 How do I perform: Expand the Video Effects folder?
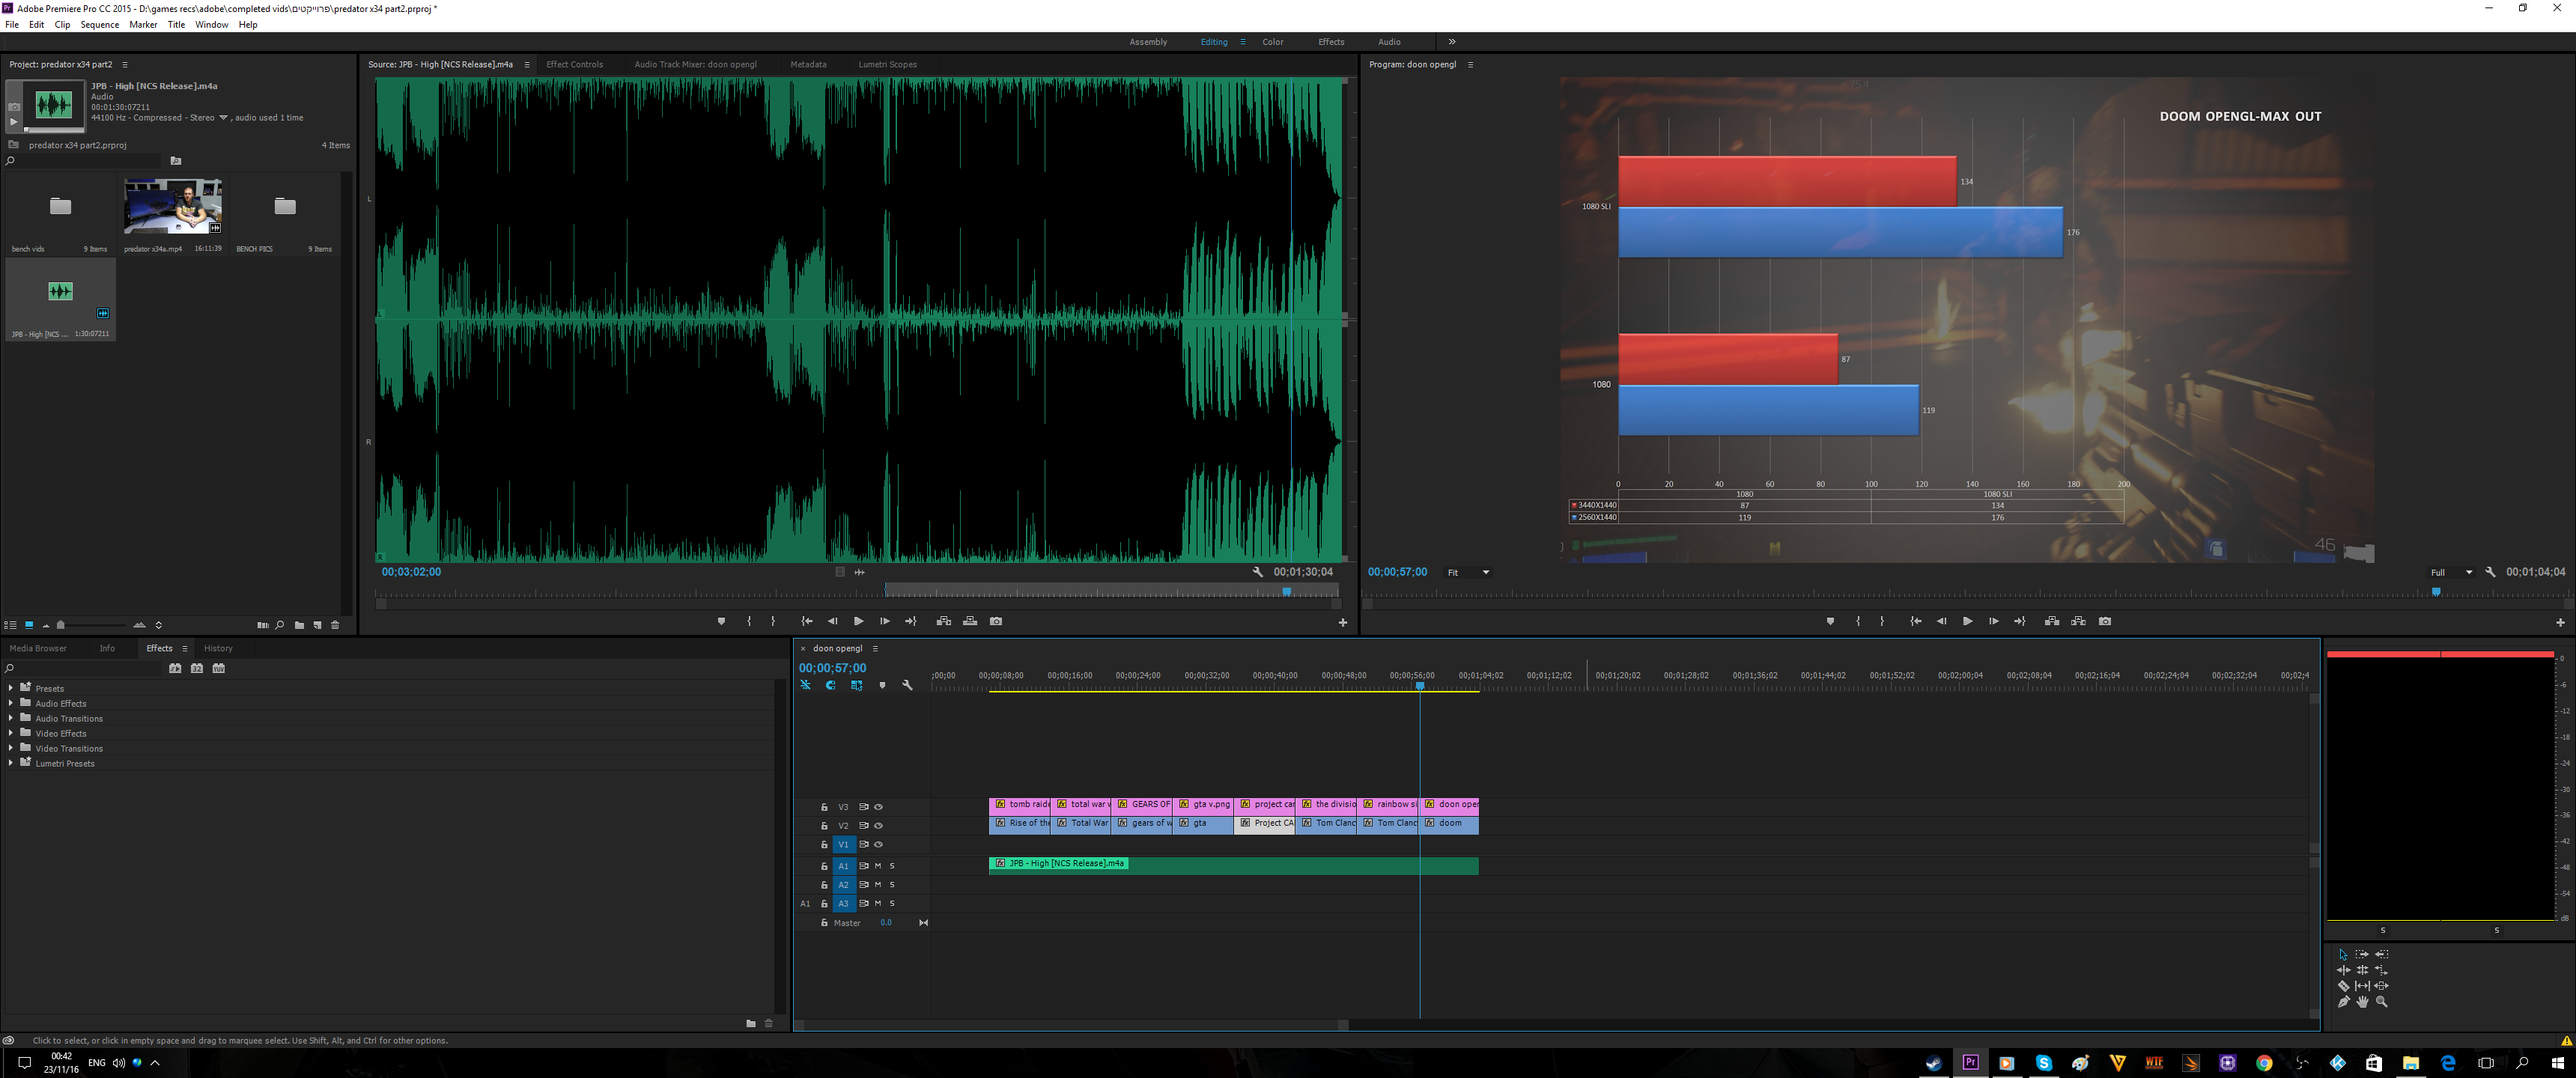point(11,733)
